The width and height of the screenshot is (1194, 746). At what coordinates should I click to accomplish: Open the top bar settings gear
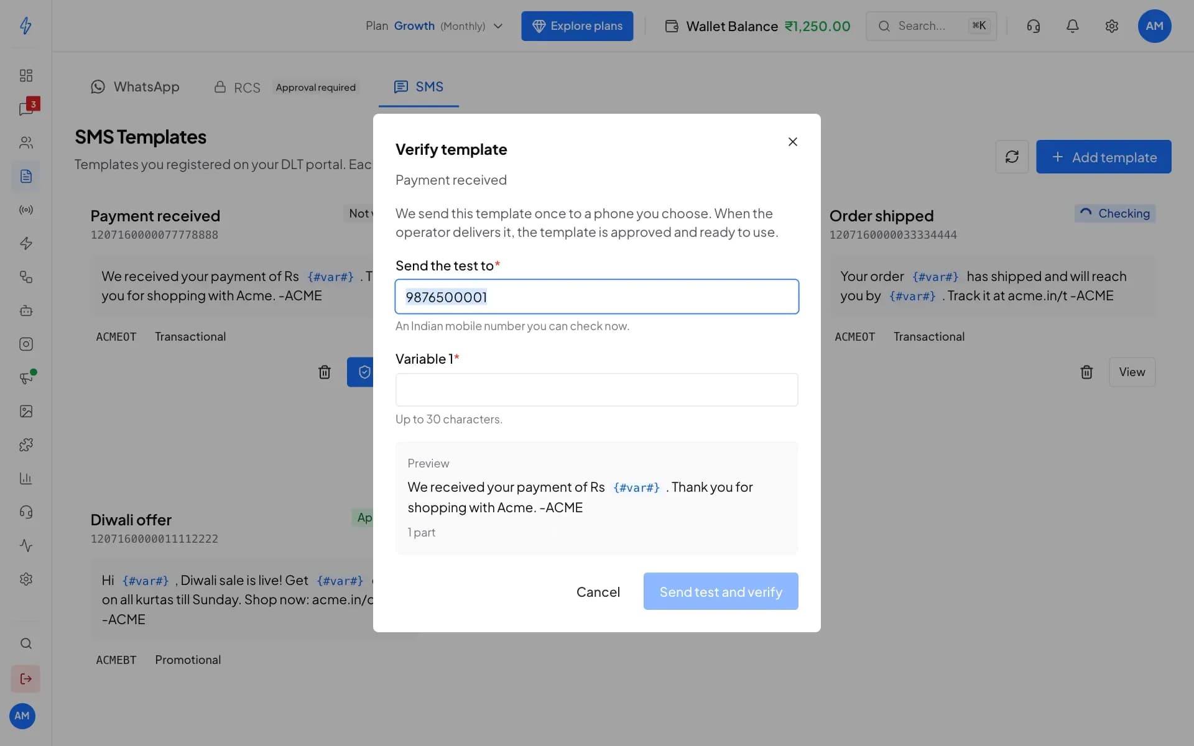[1111, 25]
